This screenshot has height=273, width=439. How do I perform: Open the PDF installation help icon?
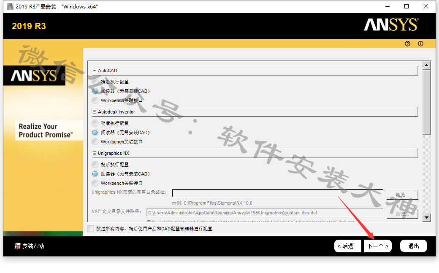pos(17,246)
